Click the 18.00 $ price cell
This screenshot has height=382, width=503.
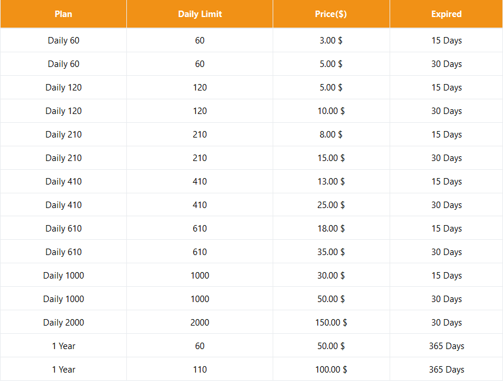tap(331, 229)
